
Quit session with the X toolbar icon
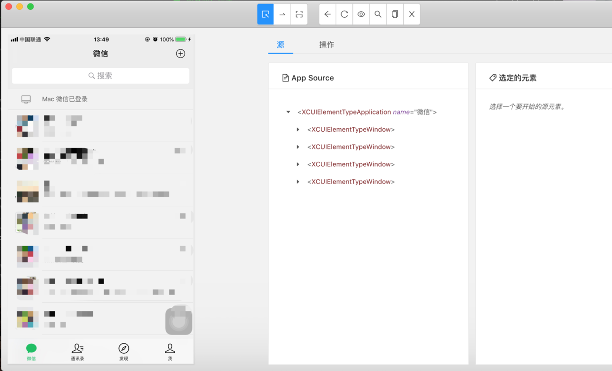(x=412, y=14)
